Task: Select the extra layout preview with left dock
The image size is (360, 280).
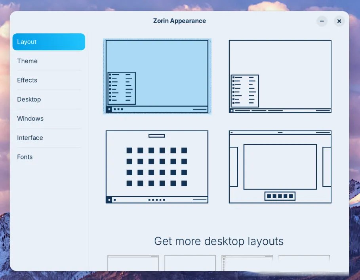Action: (x=247, y=263)
